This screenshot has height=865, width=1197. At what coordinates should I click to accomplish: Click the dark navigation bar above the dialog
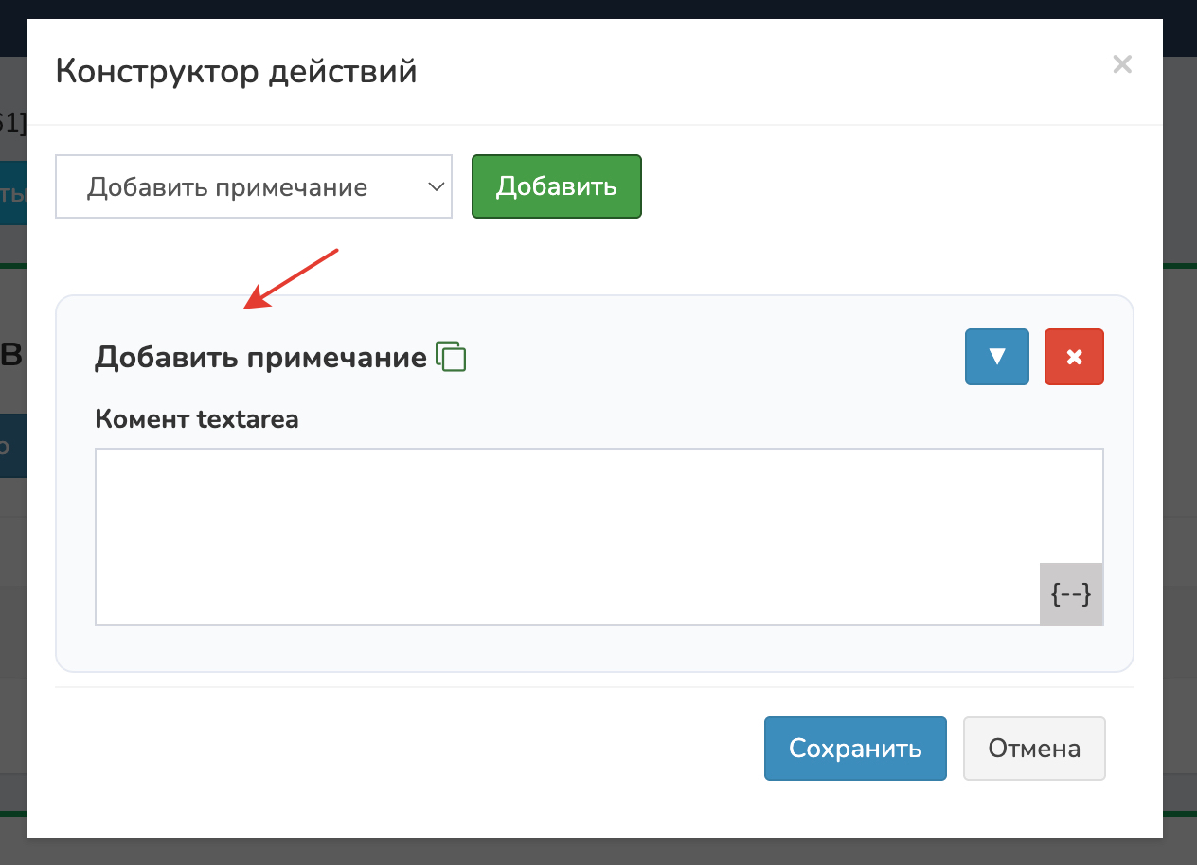tap(598, 9)
